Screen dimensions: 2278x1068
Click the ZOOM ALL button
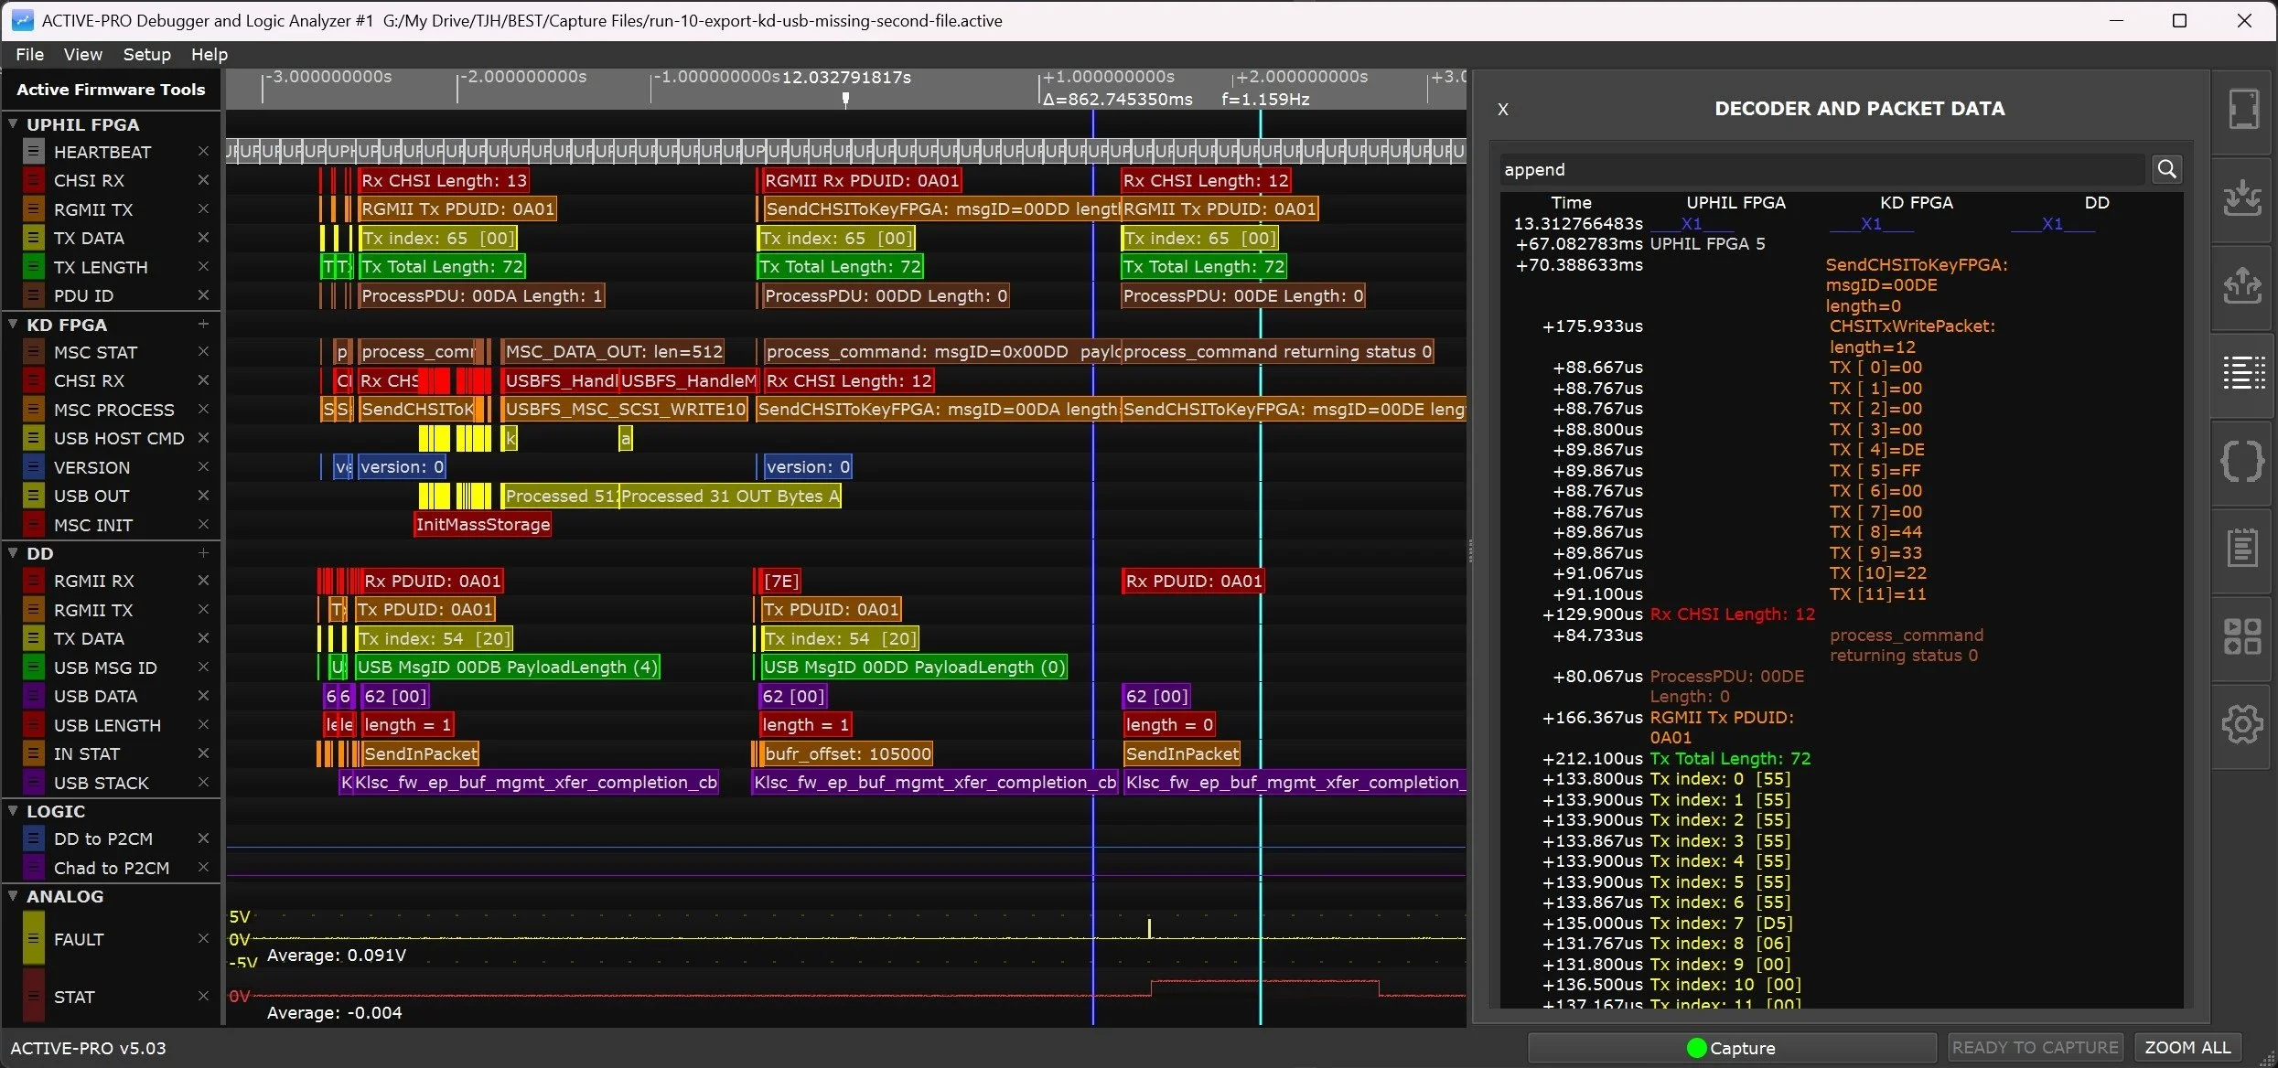coord(2188,1047)
